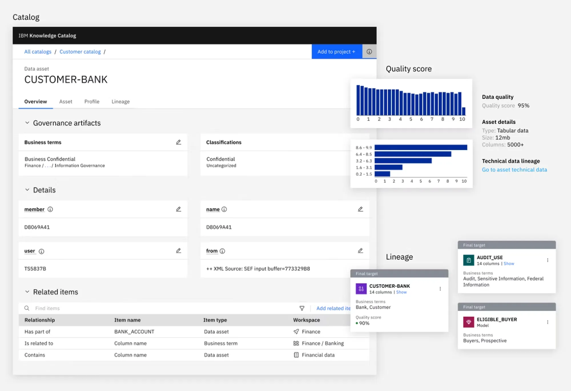Switch to the Overview tab
Viewport: 571px width, 391px height.
tap(36, 102)
